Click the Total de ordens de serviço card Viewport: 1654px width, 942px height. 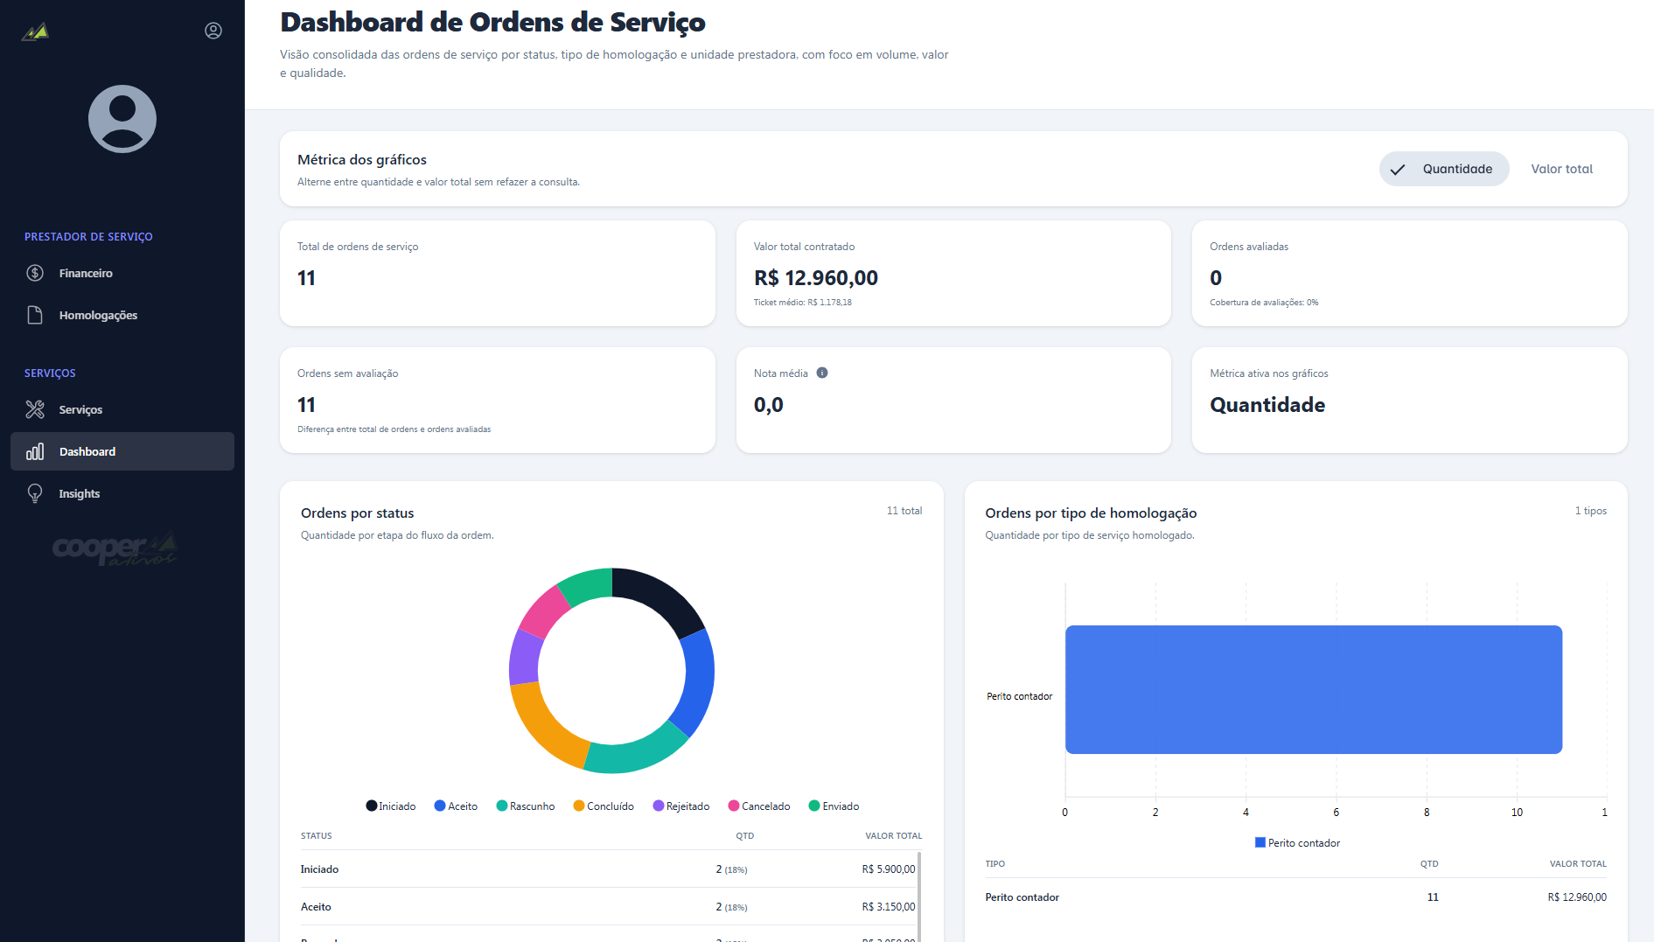tap(498, 273)
